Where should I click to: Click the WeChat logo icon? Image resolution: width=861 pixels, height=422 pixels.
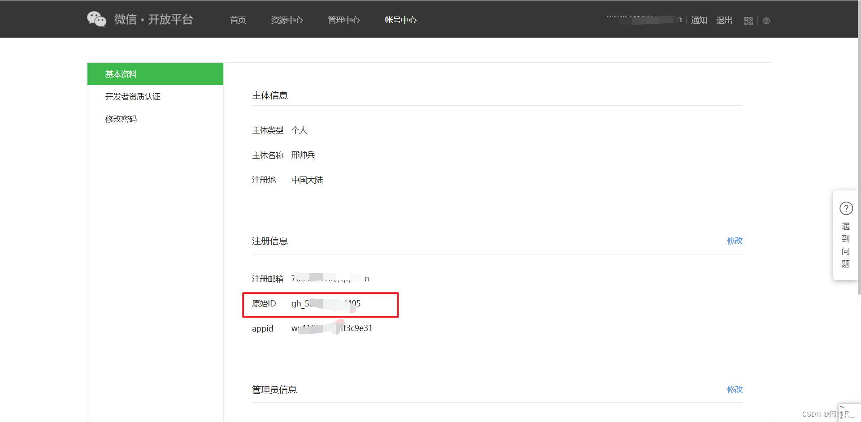point(96,19)
